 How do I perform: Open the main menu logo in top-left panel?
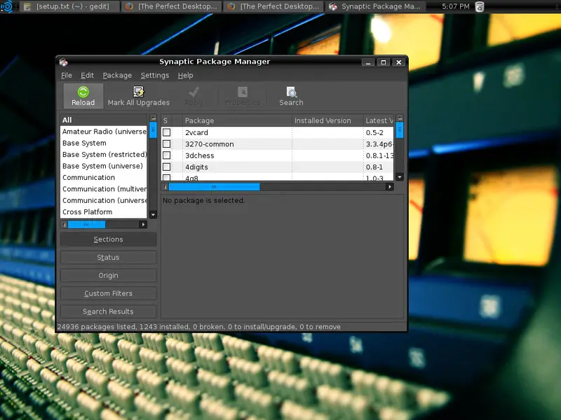pyautogui.click(x=6, y=6)
